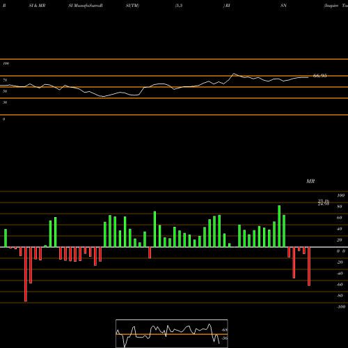Click the MR axis label -100

(341, 307)
